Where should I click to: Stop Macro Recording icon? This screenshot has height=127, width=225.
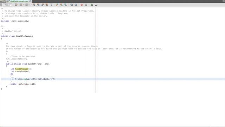(86, 5)
